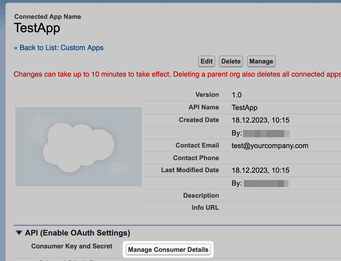Image resolution: width=341 pixels, height=261 pixels.
Task: Click the cloud logo image
Action: tap(78, 147)
